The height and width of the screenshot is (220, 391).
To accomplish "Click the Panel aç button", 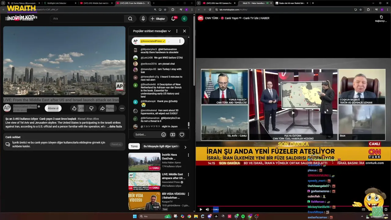I will coord(116,144).
